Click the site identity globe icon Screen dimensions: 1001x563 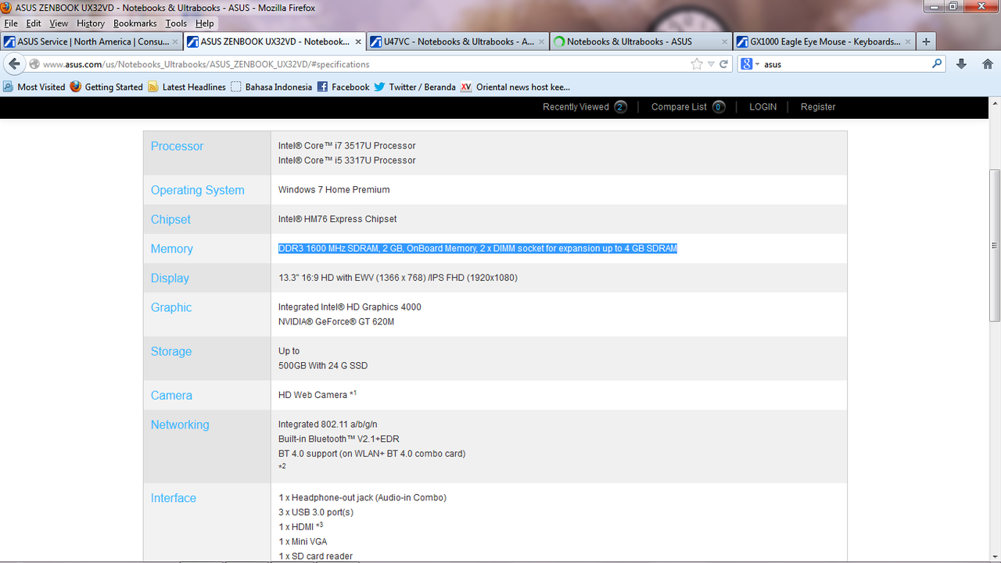tap(34, 64)
